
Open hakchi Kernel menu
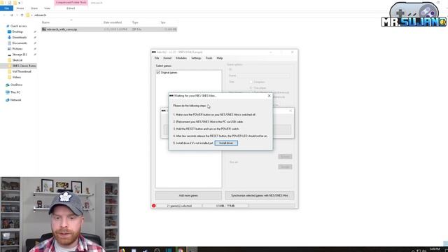[x=167, y=58]
